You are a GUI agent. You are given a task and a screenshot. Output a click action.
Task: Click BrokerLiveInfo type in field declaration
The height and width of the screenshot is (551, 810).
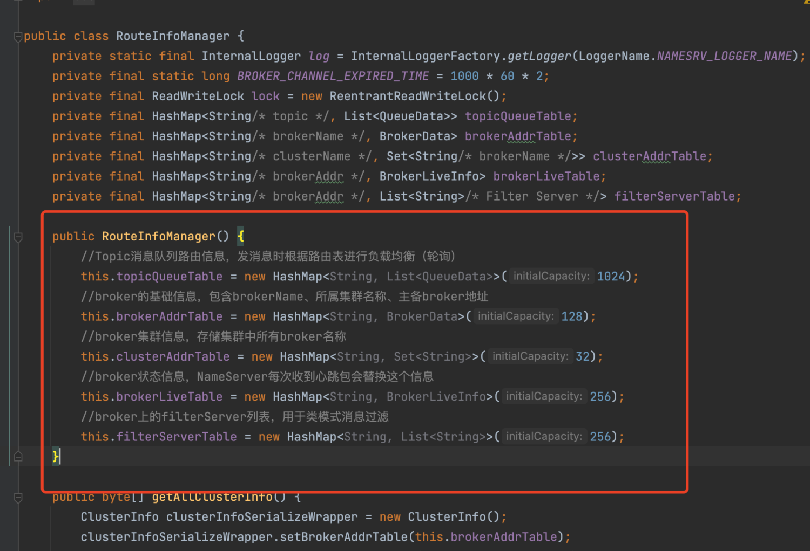(x=429, y=176)
